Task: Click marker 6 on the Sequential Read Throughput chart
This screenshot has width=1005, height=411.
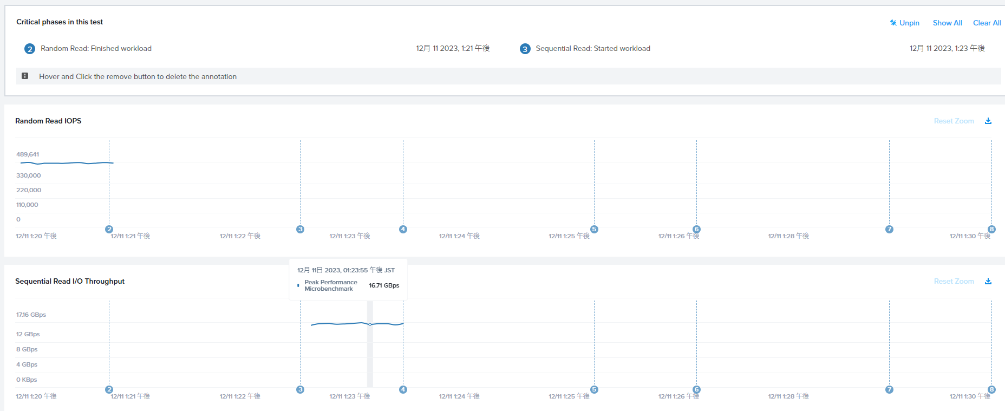Action: pyautogui.click(x=696, y=389)
